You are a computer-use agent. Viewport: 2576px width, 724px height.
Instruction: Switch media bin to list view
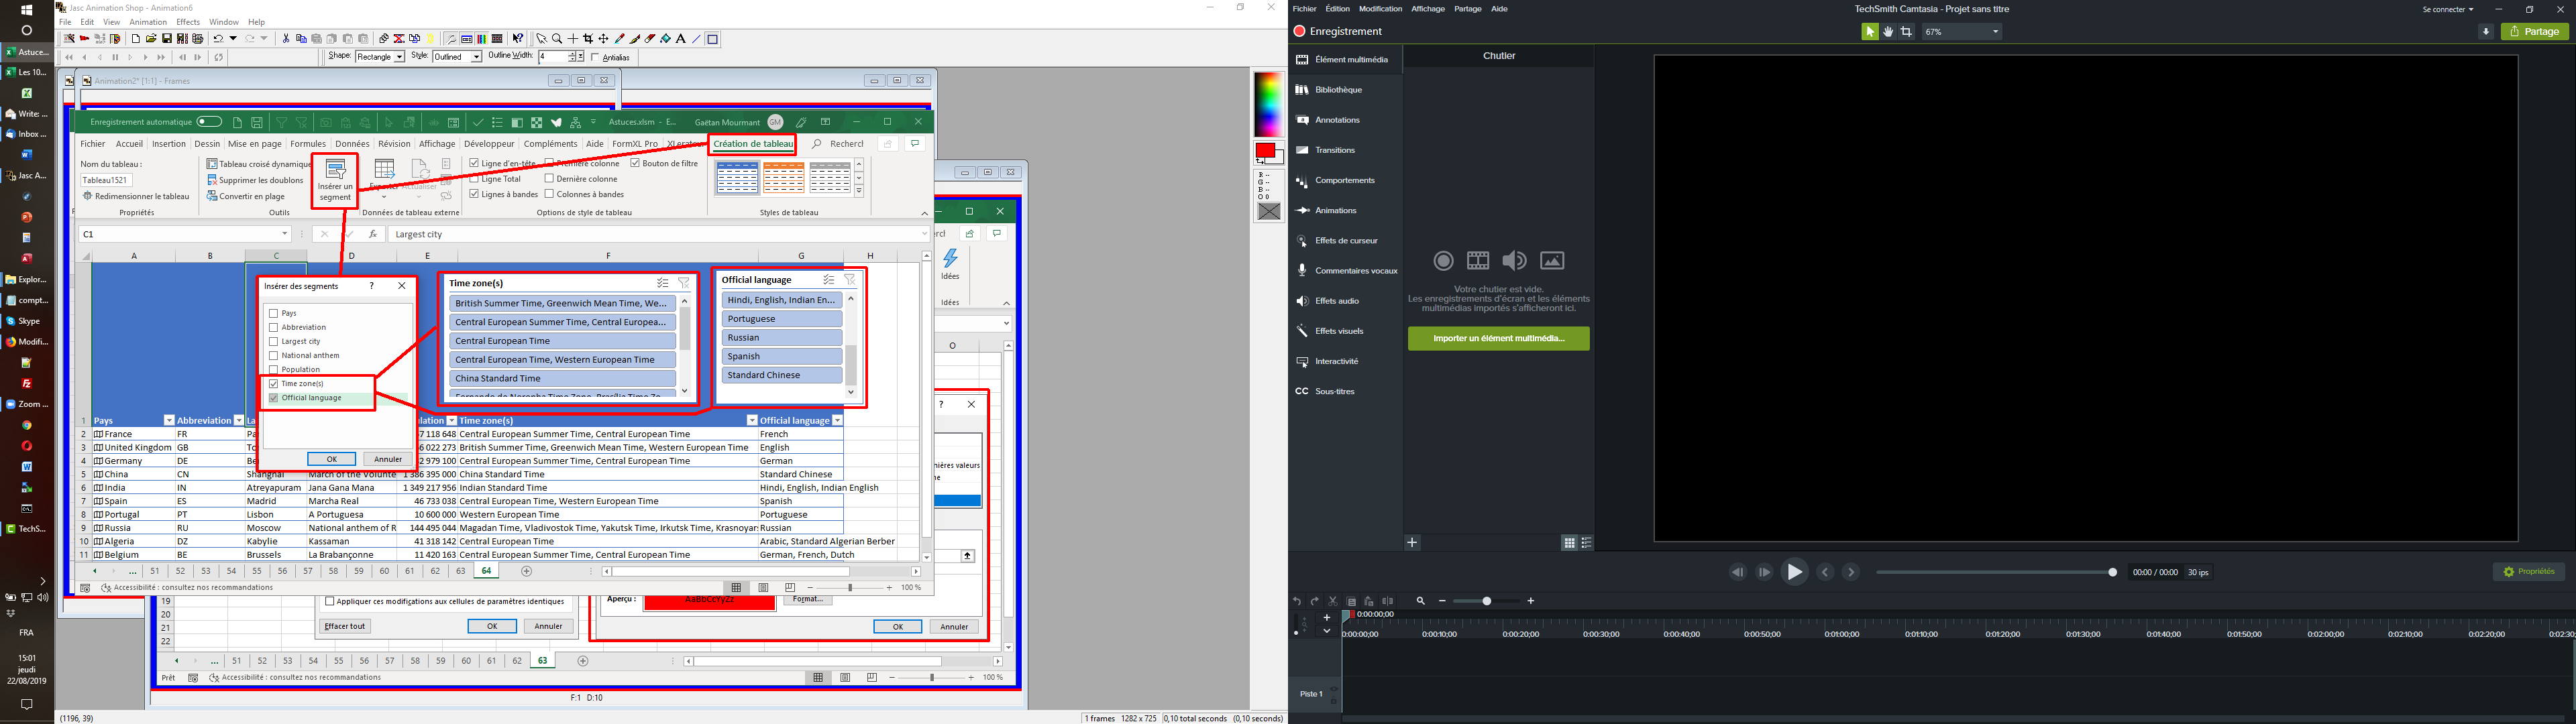(x=1587, y=543)
